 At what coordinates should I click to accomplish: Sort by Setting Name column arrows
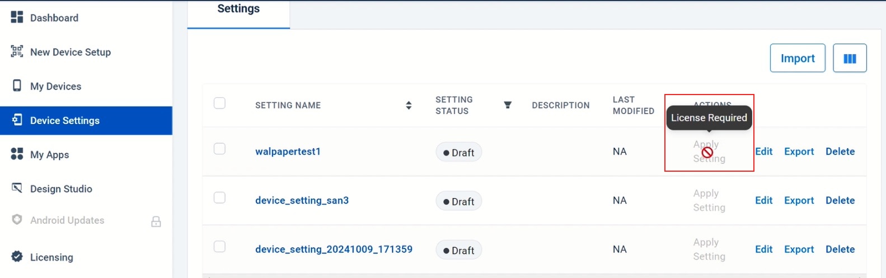[409, 105]
